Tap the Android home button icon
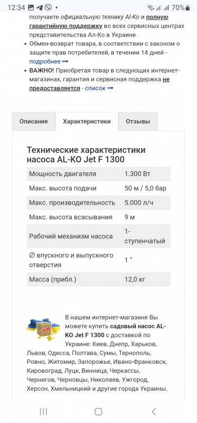Screen dimensions: 197x423 click(98, 411)
